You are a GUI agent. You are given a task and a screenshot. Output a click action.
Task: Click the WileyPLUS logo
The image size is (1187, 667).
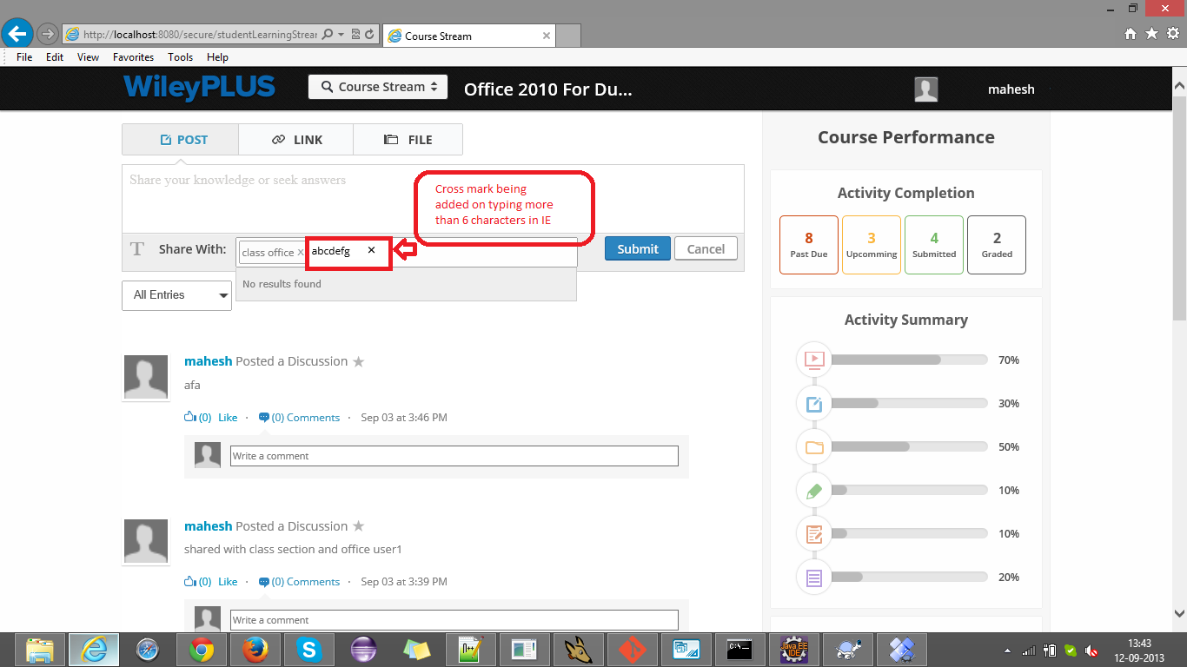click(199, 87)
